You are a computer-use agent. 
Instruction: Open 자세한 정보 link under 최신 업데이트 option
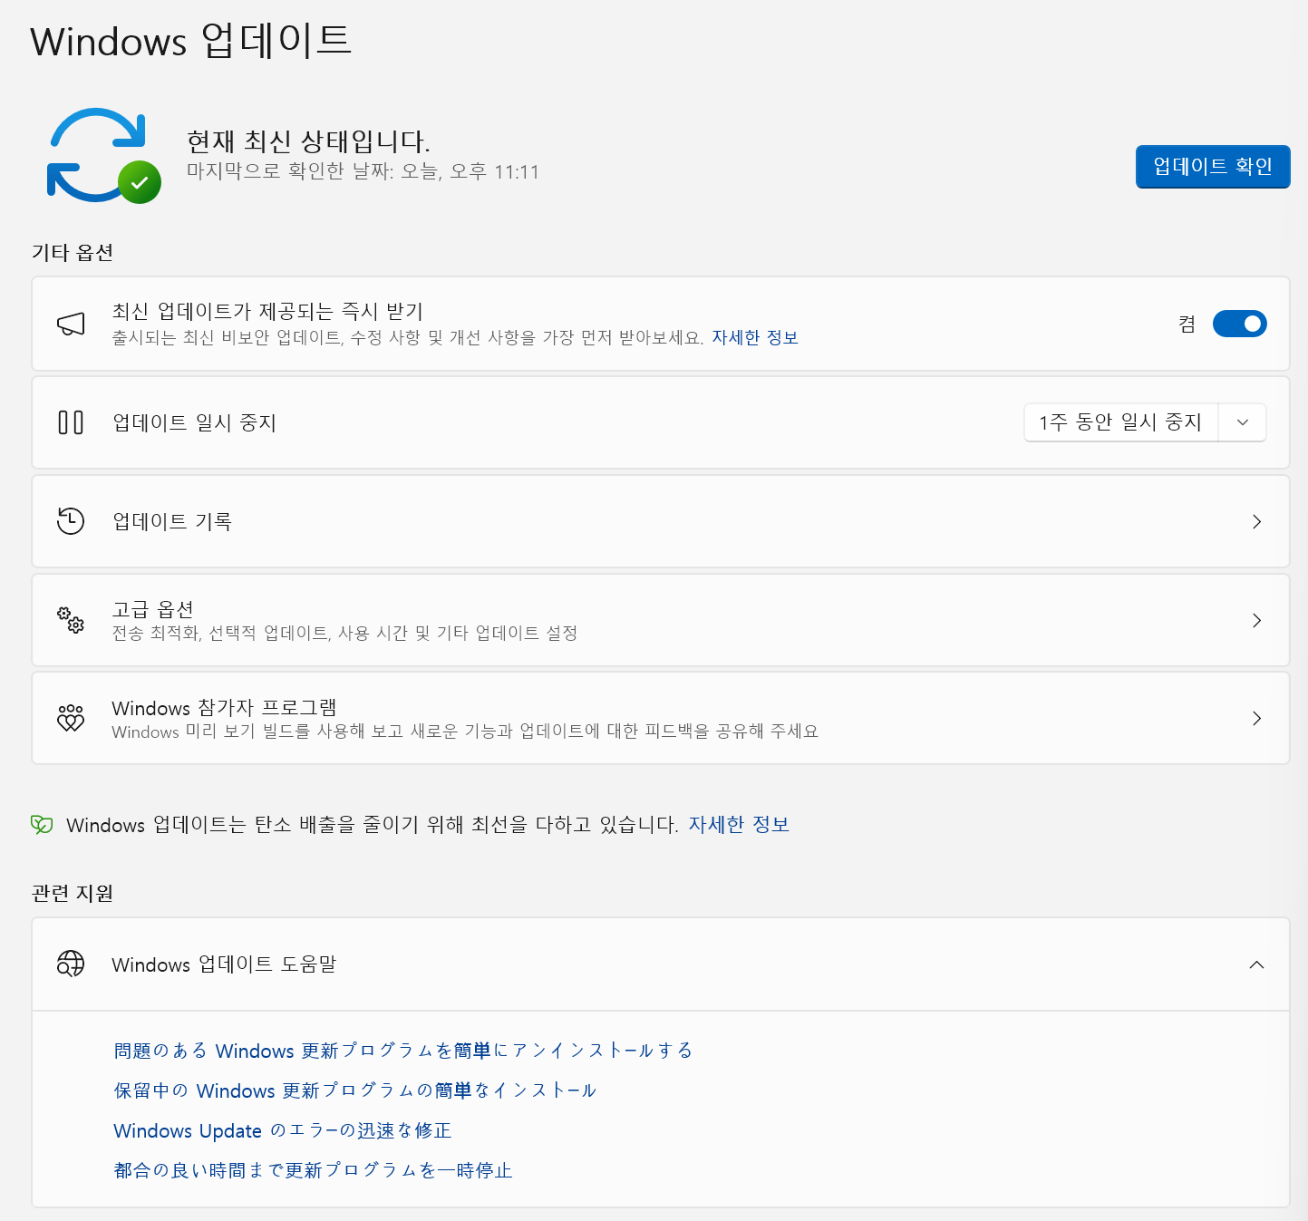click(x=754, y=337)
